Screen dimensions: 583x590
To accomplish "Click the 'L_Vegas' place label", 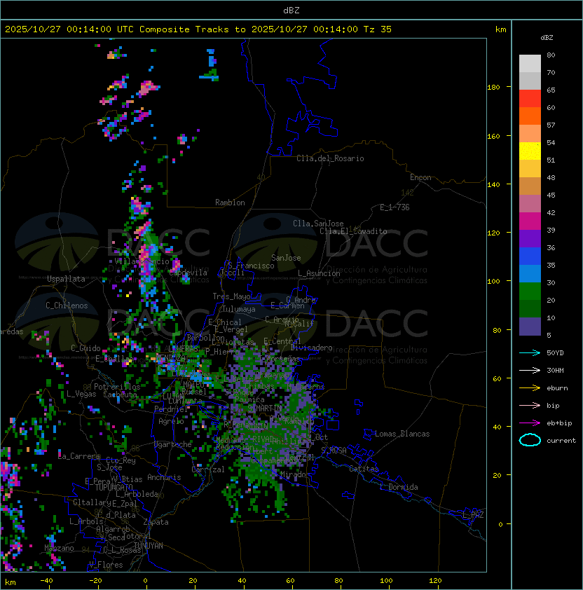I will point(81,394).
